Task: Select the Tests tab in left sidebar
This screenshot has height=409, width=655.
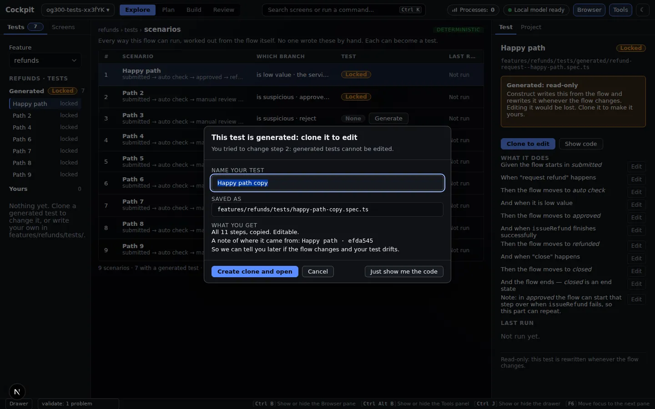Action: (x=25, y=27)
